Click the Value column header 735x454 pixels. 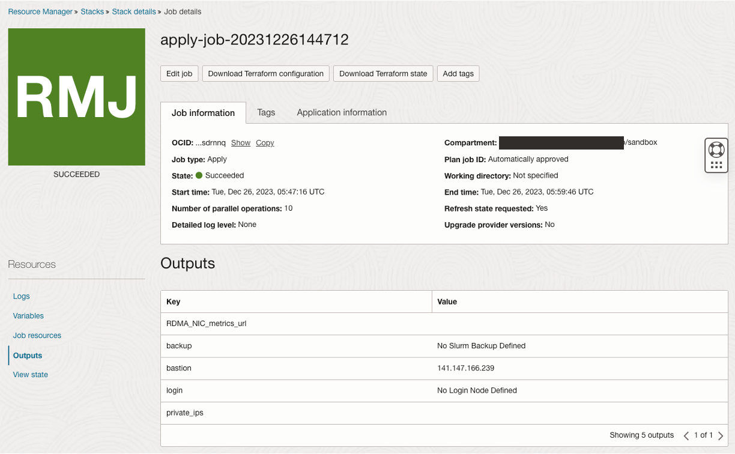click(x=579, y=301)
